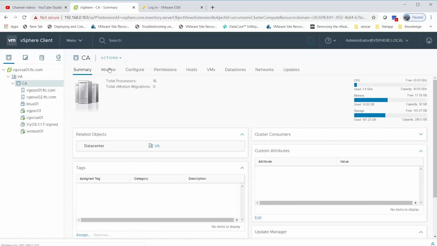Select vgesxi01.flc.com host in tree
437x246 pixels.
41,90
